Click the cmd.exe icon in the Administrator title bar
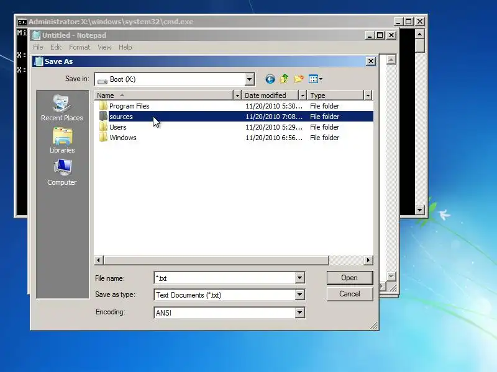The width and height of the screenshot is (497, 372). [x=22, y=22]
